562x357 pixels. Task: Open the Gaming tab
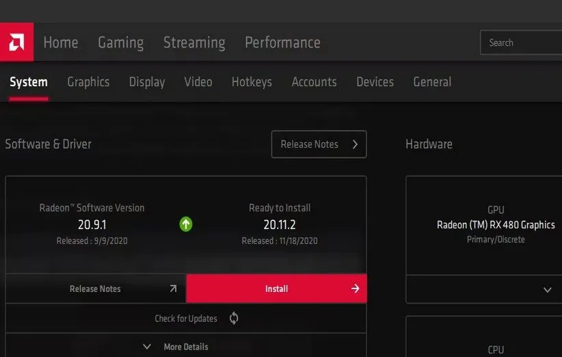(120, 42)
